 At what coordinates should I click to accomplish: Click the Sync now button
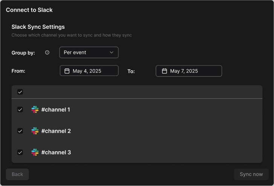(x=251, y=174)
